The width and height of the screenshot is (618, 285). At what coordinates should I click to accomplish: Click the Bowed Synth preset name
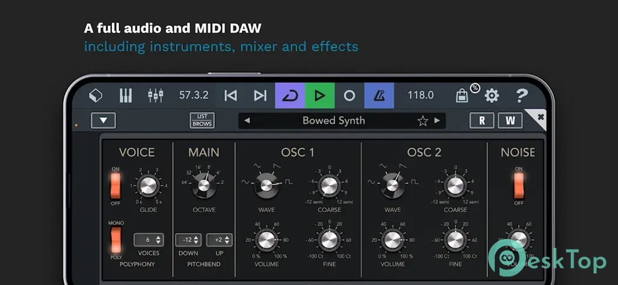tap(334, 121)
